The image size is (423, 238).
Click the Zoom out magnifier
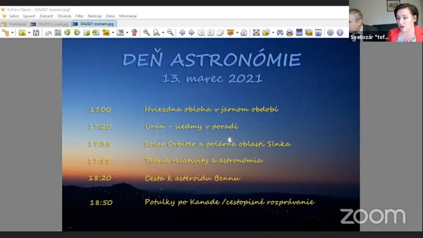pos(170,33)
